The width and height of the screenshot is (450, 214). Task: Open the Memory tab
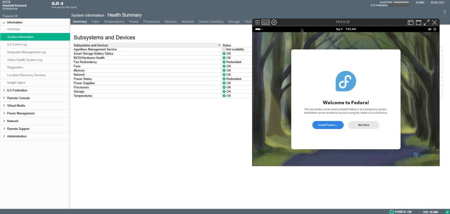(171, 22)
